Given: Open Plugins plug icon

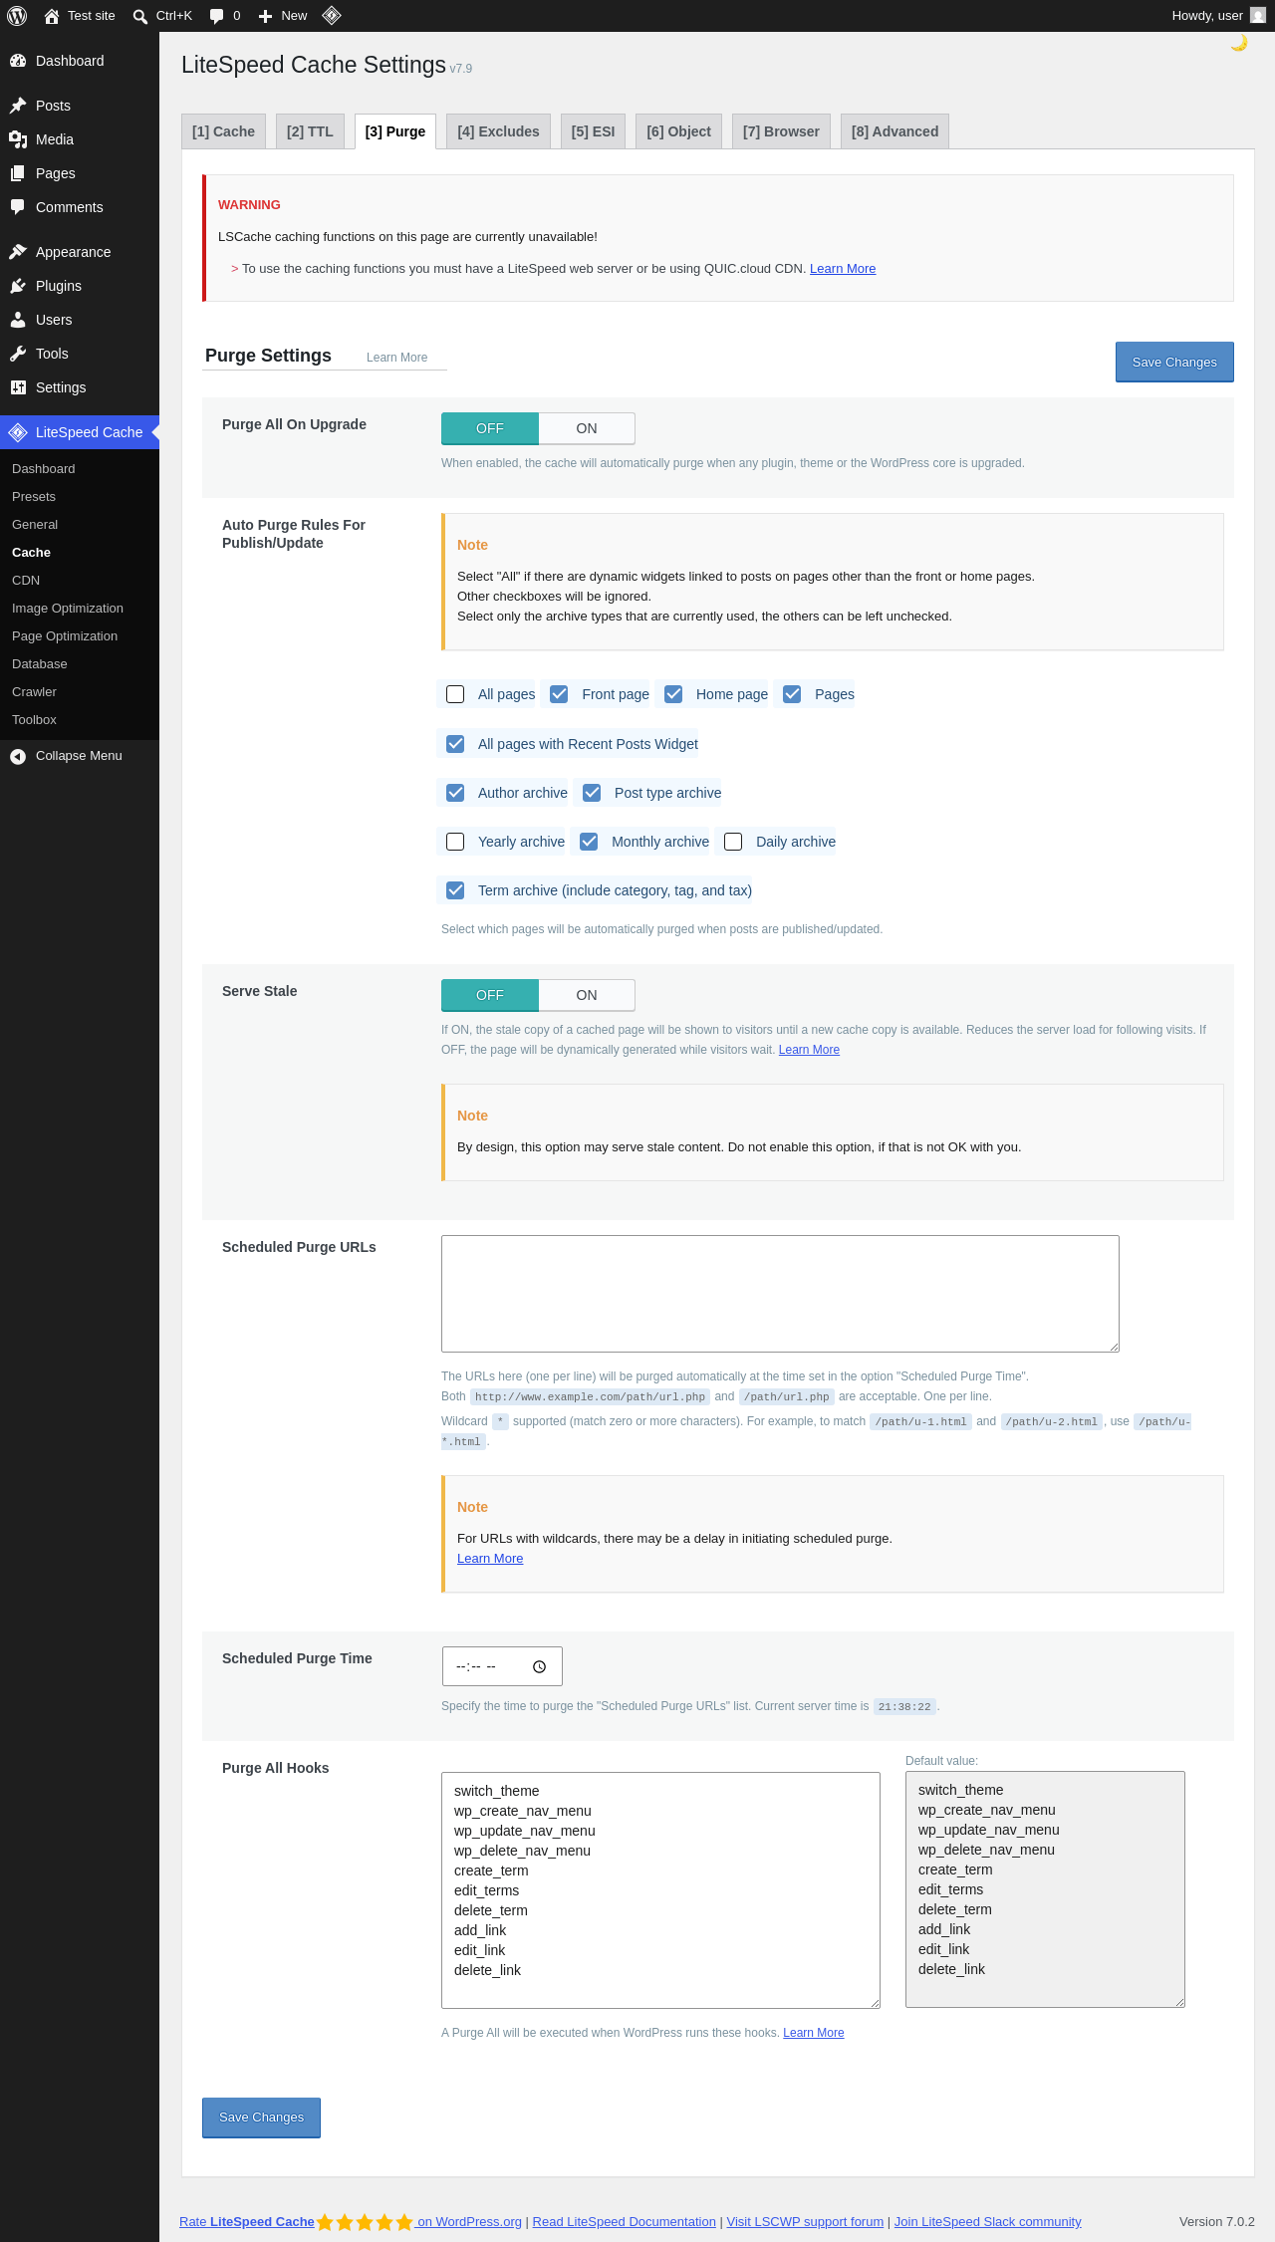Looking at the screenshot, I should tap(18, 286).
